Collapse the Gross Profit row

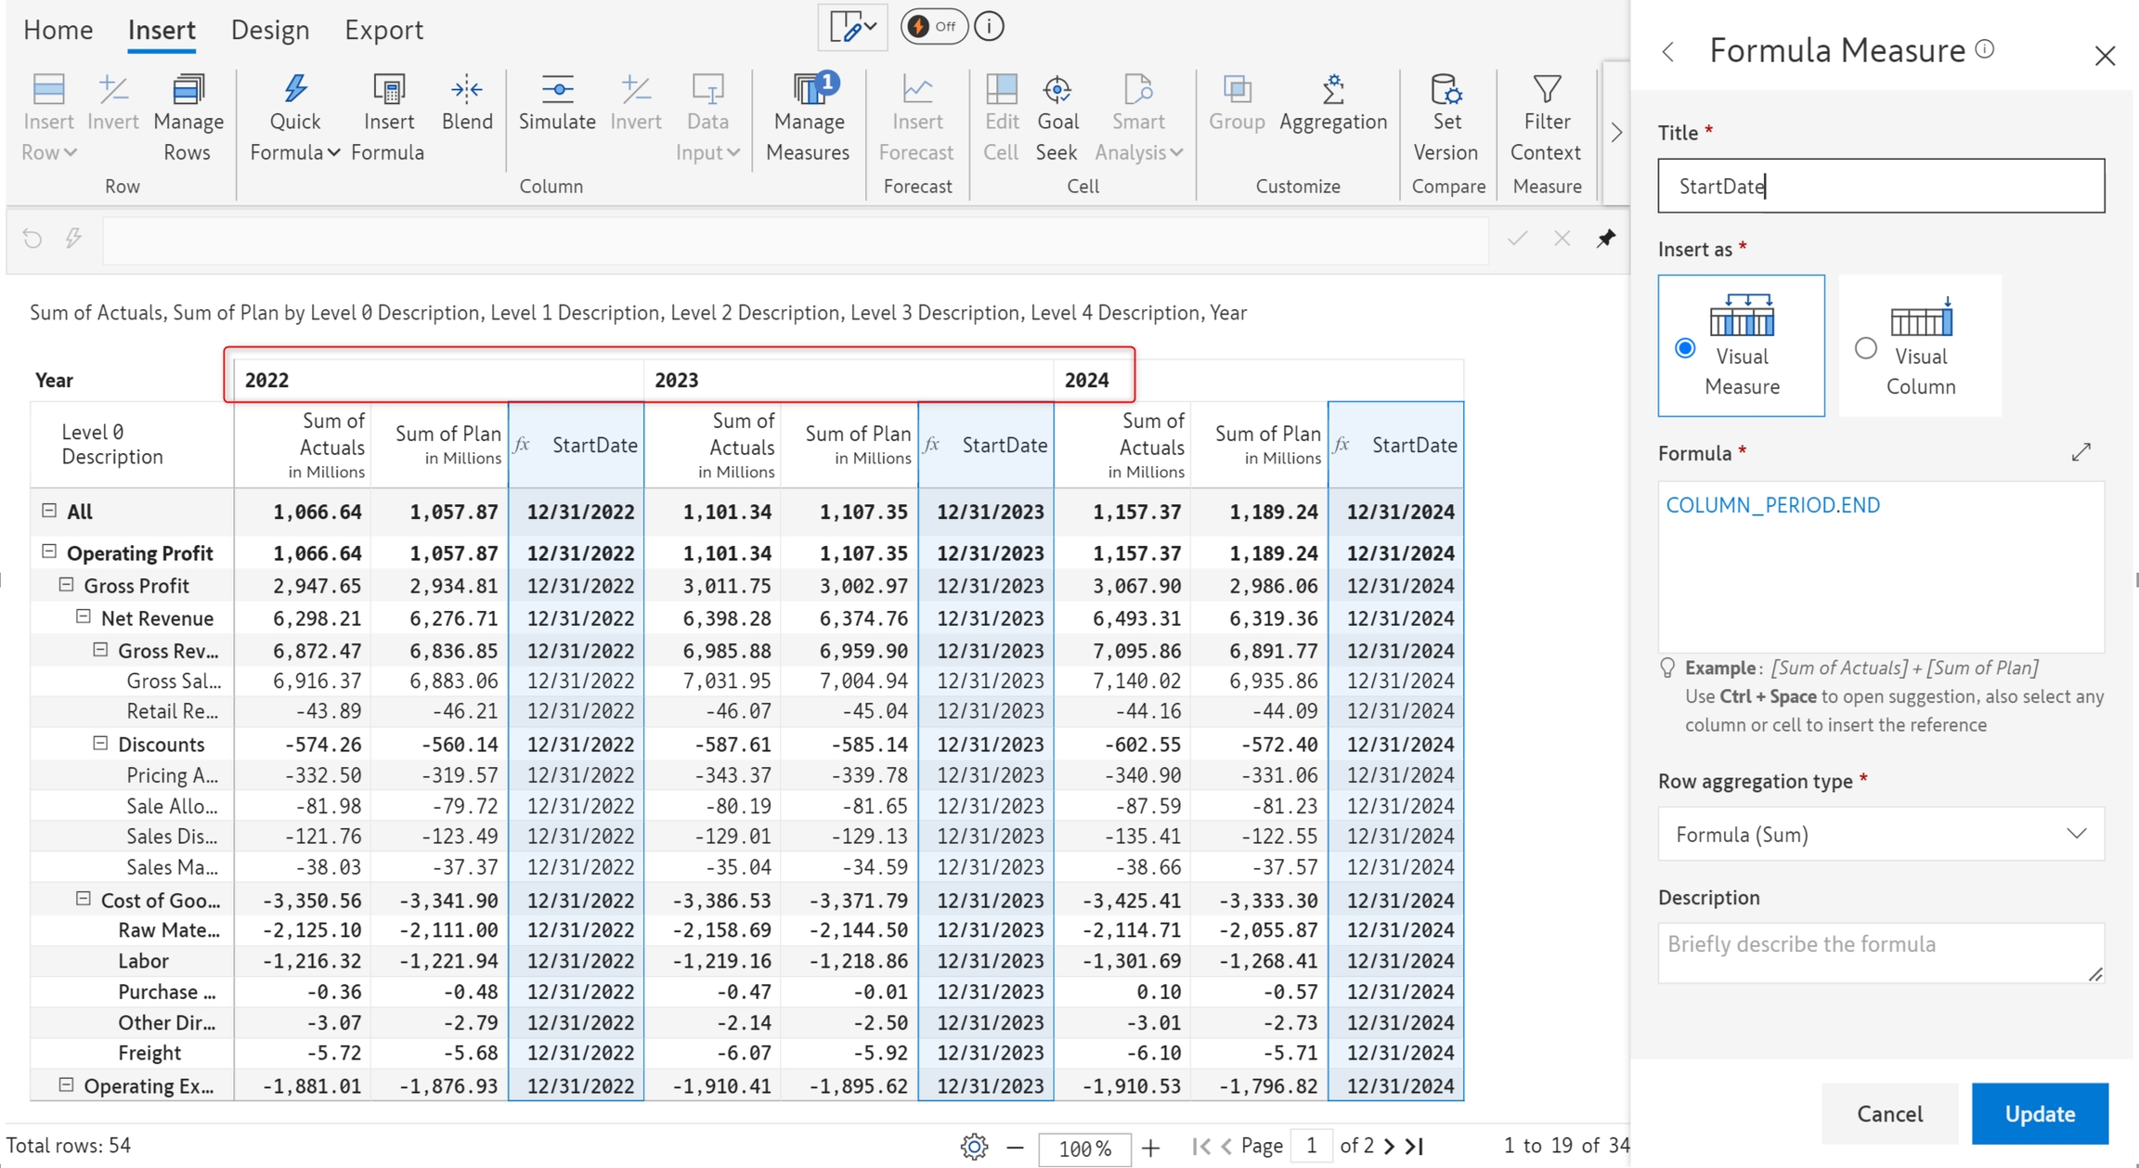coord(66,585)
